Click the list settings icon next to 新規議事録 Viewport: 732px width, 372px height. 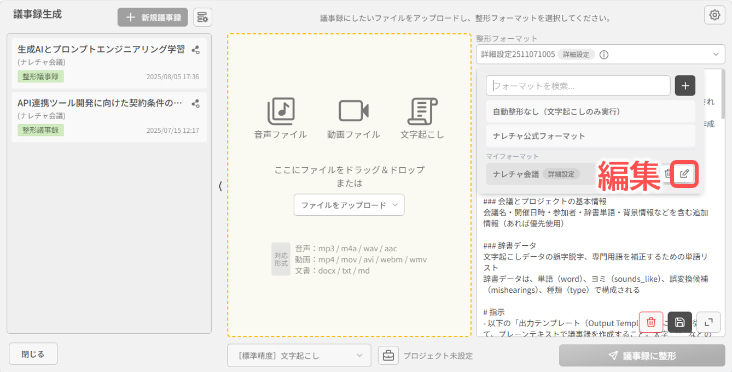coord(202,17)
